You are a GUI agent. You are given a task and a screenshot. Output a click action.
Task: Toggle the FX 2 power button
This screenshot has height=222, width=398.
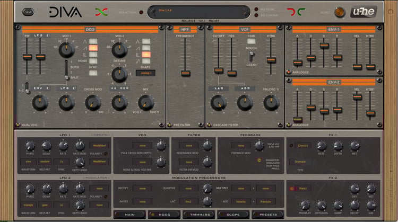tap(291, 189)
